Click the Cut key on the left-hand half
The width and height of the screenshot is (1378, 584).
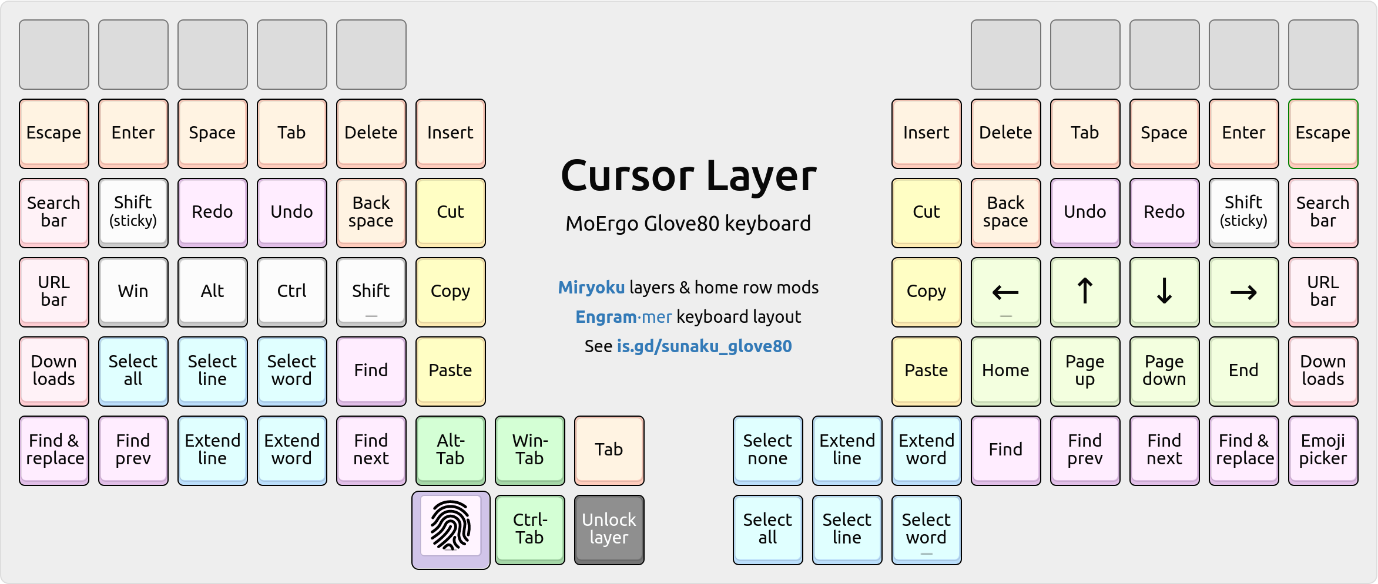[450, 213]
